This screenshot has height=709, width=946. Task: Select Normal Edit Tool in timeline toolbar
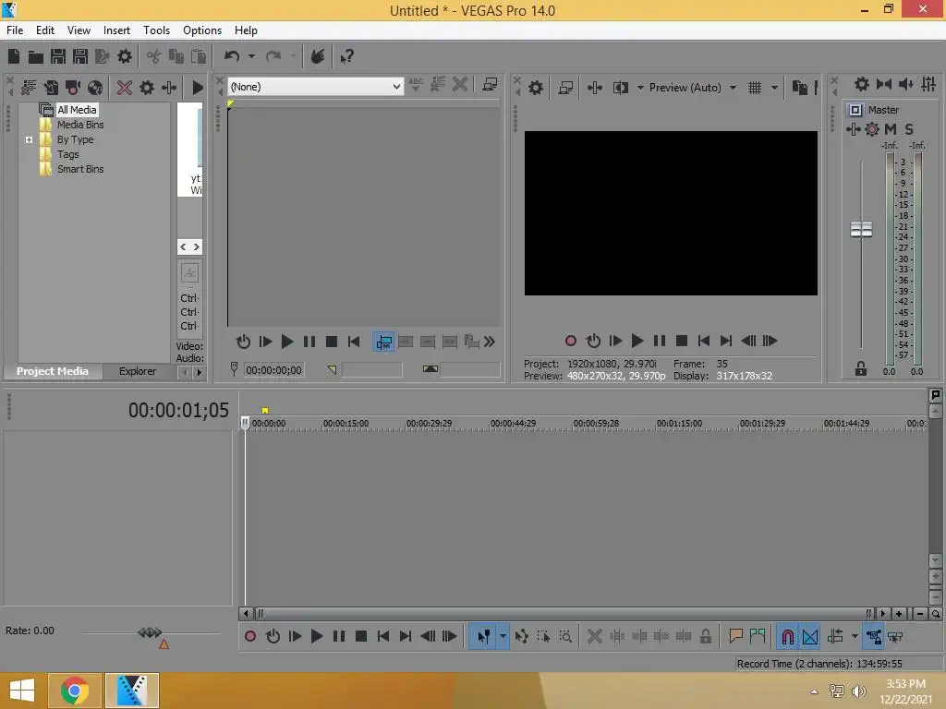coord(483,636)
